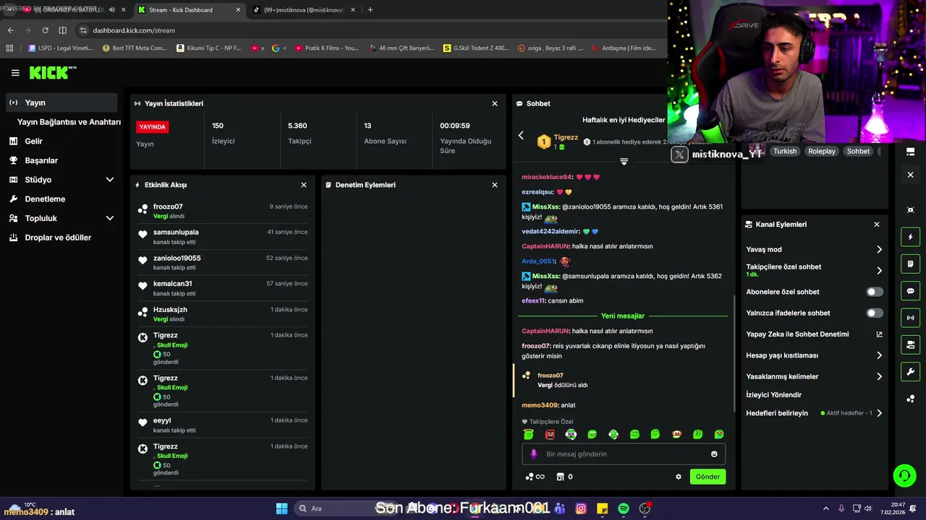Click the KICK logo
926x520 pixels.
click(x=52, y=72)
